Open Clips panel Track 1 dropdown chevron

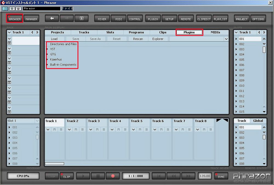point(236,32)
